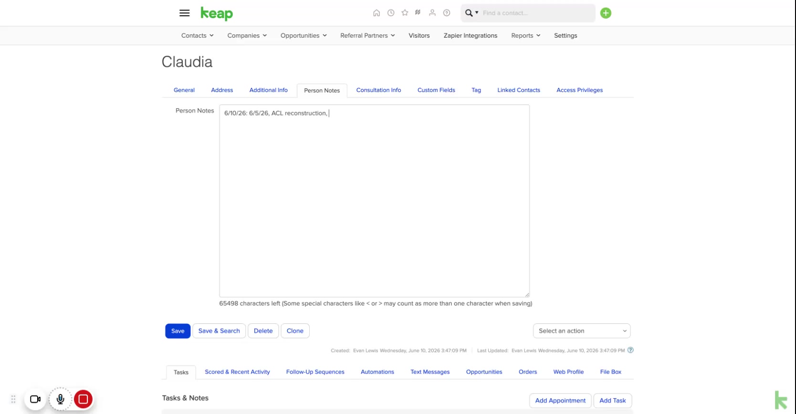Screen dimensions: 796x414
Task: Open the hamburger navigation menu
Action: 185,13
